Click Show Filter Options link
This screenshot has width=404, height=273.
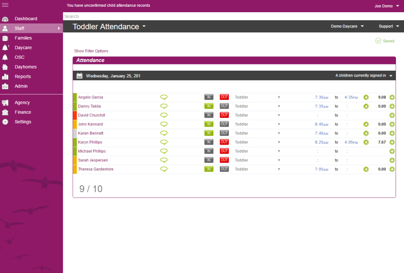pyautogui.click(x=91, y=51)
